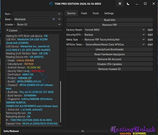Switch to the Tools tab
Image resolution: width=158 pixels, height=135 pixels.
coord(96,13)
